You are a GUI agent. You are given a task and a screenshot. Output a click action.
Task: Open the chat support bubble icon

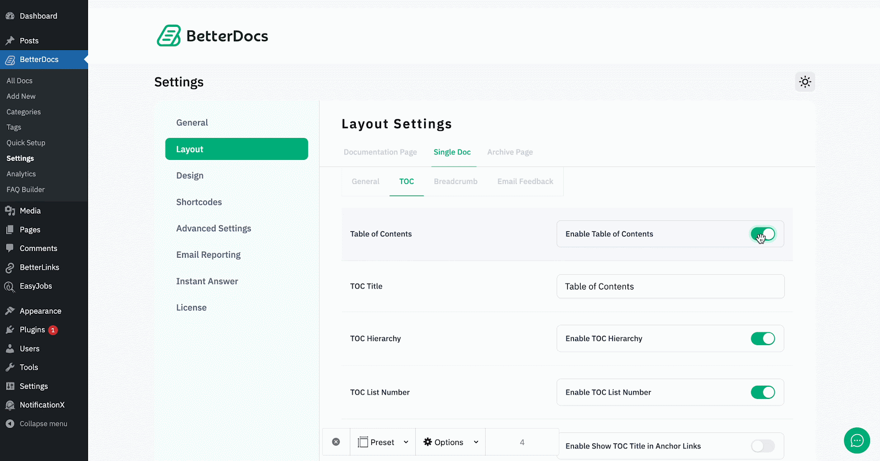(856, 440)
